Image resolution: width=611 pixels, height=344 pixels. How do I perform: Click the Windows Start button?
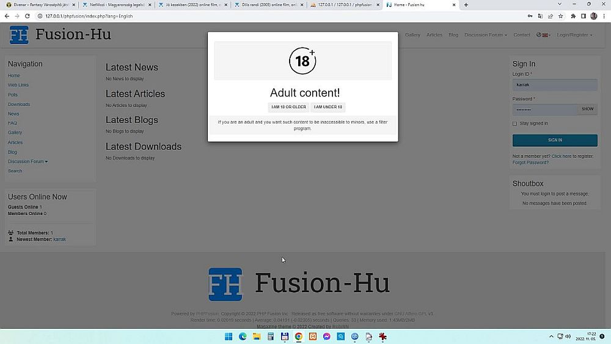click(x=229, y=337)
